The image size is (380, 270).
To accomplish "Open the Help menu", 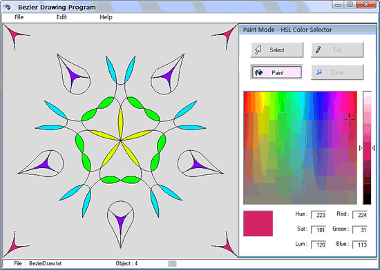I will [x=106, y=17].
